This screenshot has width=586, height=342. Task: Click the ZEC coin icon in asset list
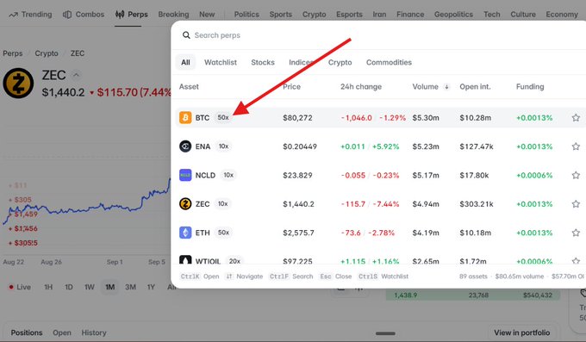coord(185,203)
